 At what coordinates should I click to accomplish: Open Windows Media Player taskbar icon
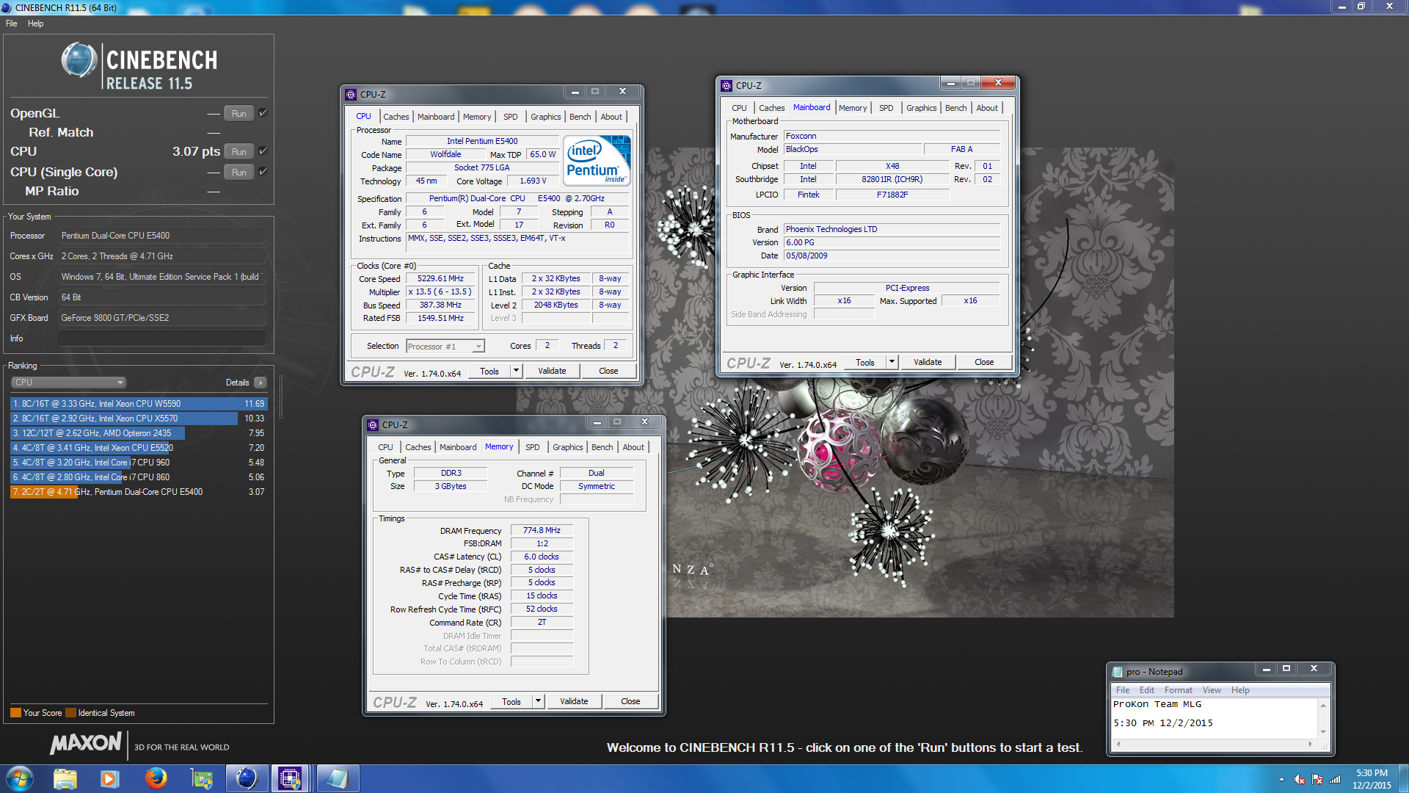coord(110,778)
